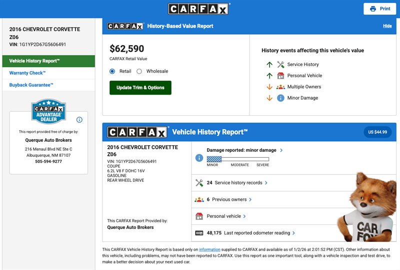400x270 pixels.
Task: Click the Update Trim & Options button
Action: pyautogui.click(x=140, y=88)
